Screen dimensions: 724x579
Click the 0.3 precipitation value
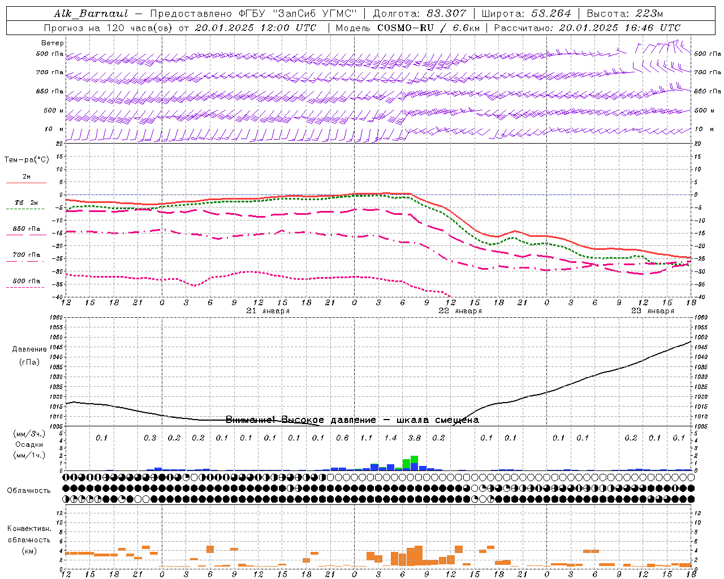point(150,438)
